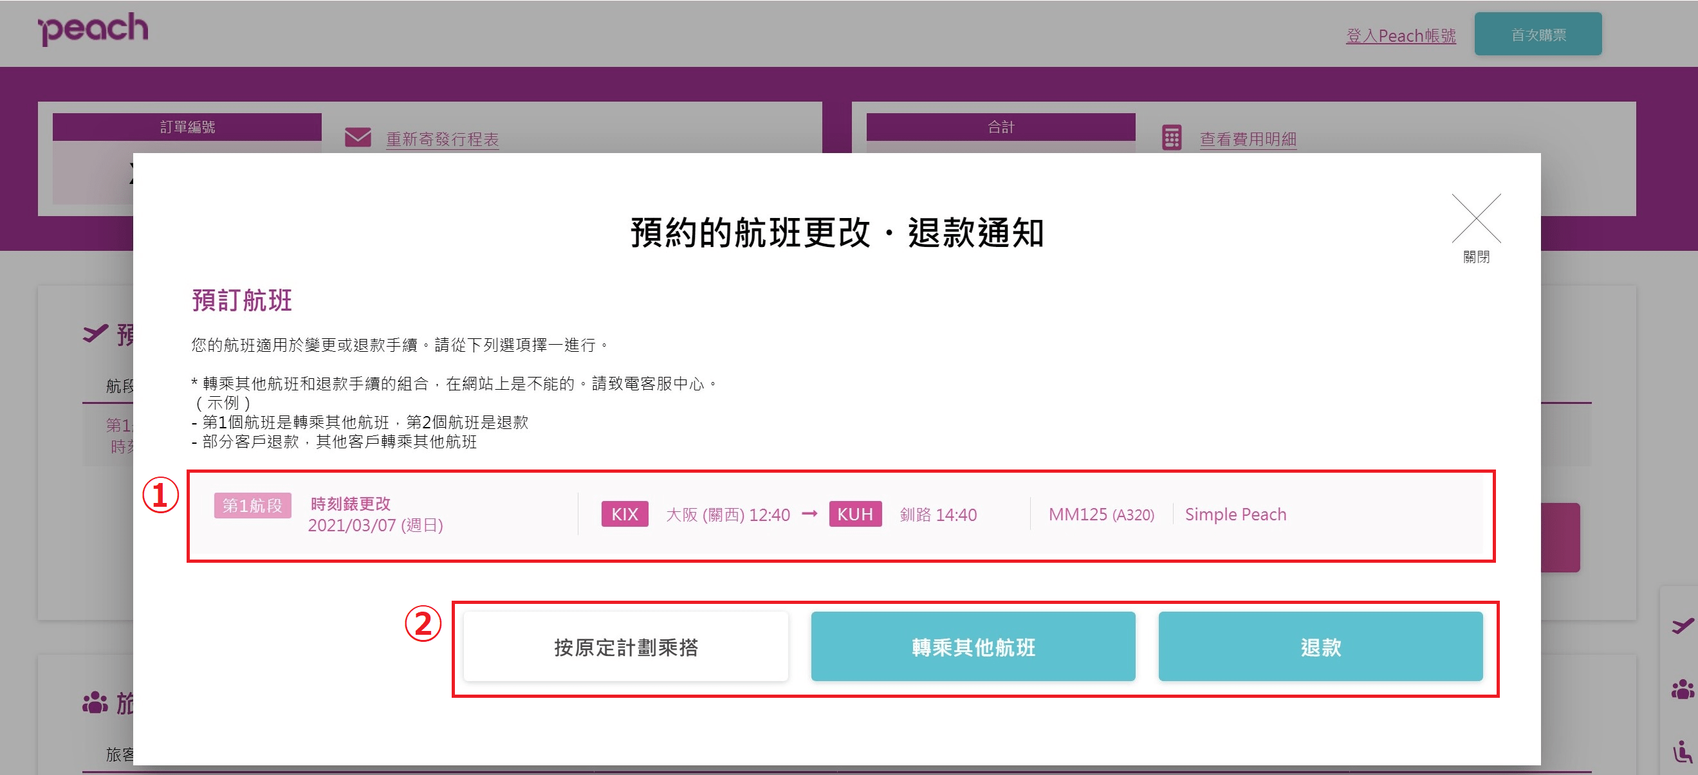Click the airplane icon beside flight section heading
1698x775 pixels.
click(x=96, y=333)
